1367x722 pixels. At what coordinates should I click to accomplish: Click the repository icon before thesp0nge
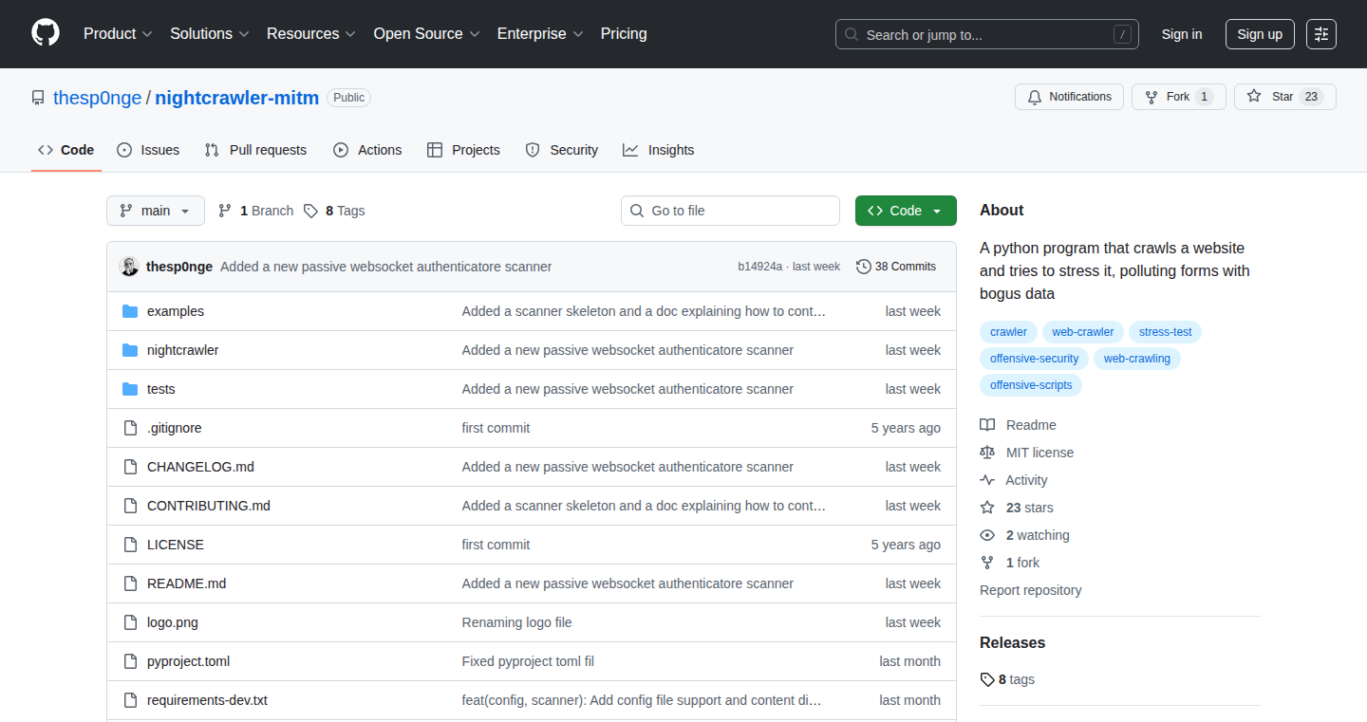38,98
